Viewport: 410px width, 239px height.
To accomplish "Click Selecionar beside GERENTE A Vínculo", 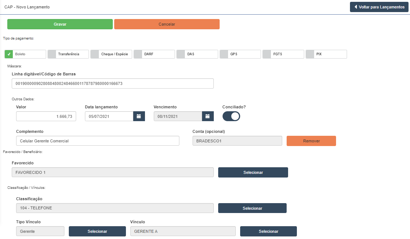I will pos(268,231).
